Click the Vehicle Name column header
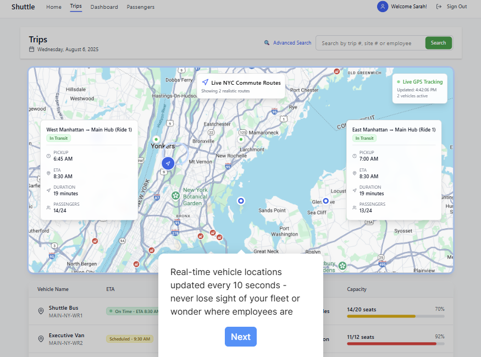Image resolution: width=481 pixels, height=357 pixels. 53,289
